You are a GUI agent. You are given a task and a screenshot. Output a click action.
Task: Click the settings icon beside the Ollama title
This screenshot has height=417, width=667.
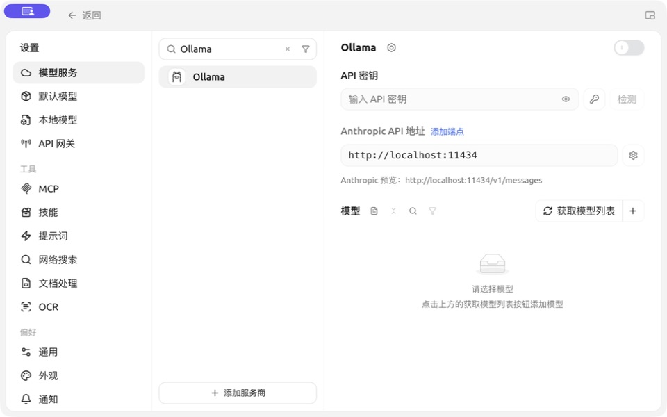click(391, 48)
